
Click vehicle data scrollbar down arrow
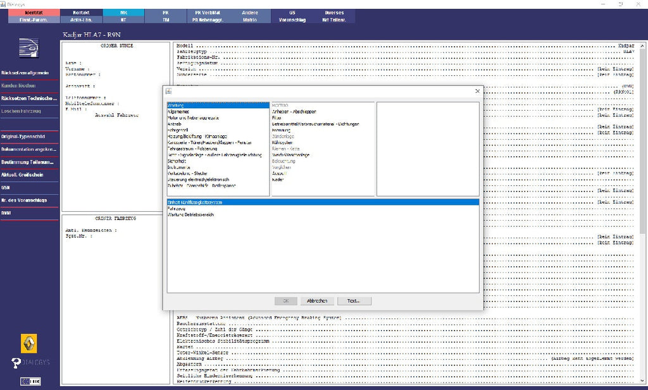pyautogui.click(x=642, y=381)
